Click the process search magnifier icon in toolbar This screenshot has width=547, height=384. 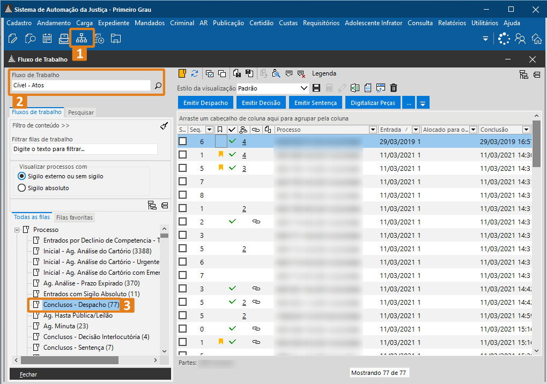click(276, 73)
